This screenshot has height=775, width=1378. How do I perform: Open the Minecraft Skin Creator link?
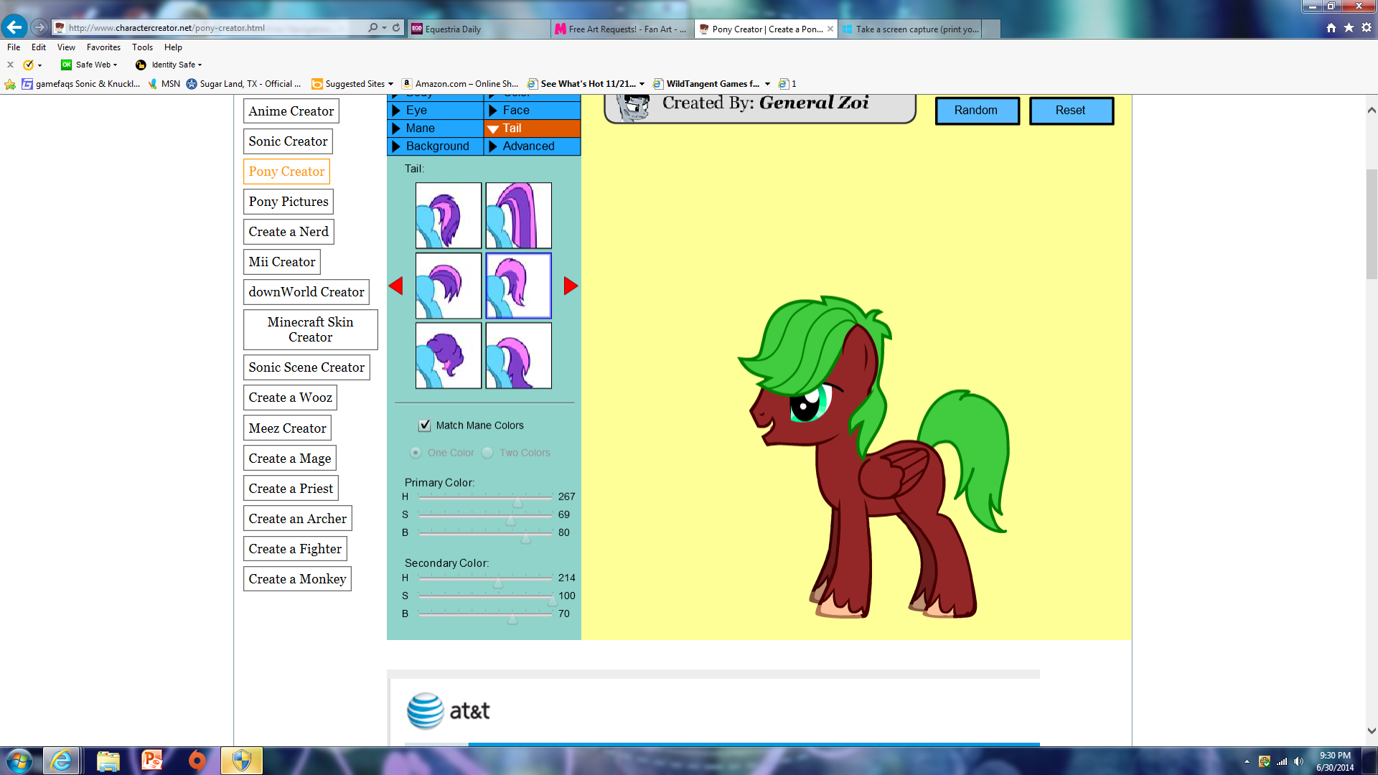(x=310, y=329)
